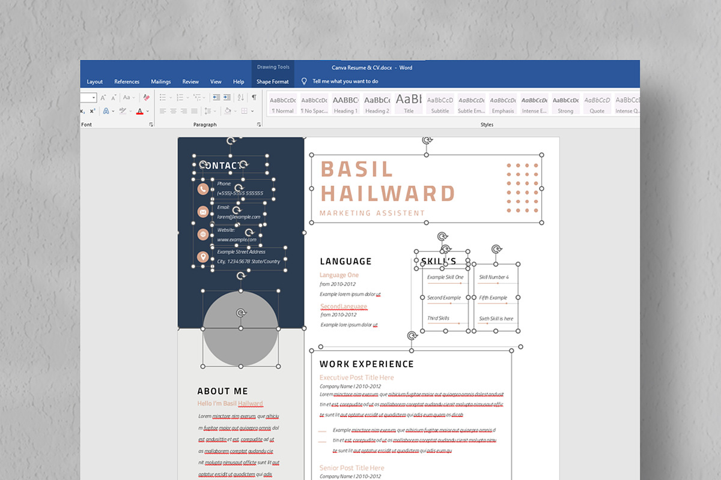Switch to the References tab

click(x=127, y=82)
